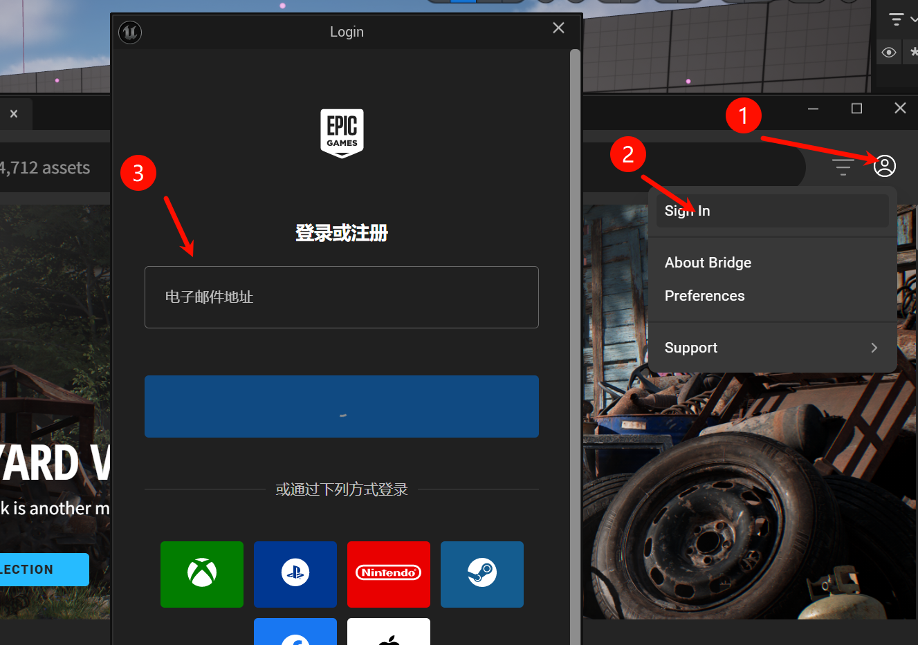
Task: Click Unreal Engine logo in Login title bar
Action: [x=130, y=32]
